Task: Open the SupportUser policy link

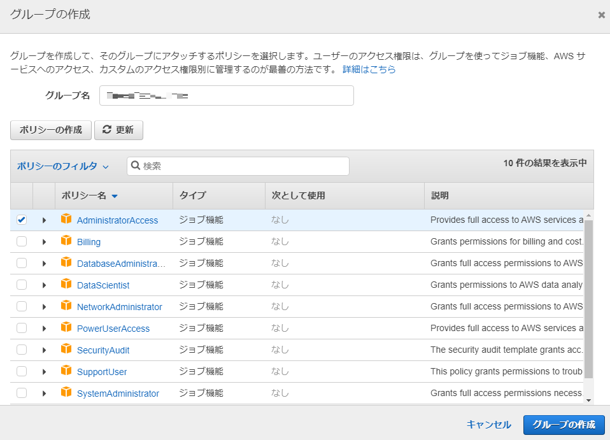Action: (x=102, y=372)
